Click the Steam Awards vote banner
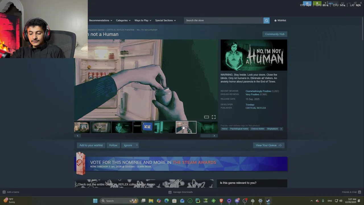The width and height of the screenshot is (364, 205). tap(181, 164)
